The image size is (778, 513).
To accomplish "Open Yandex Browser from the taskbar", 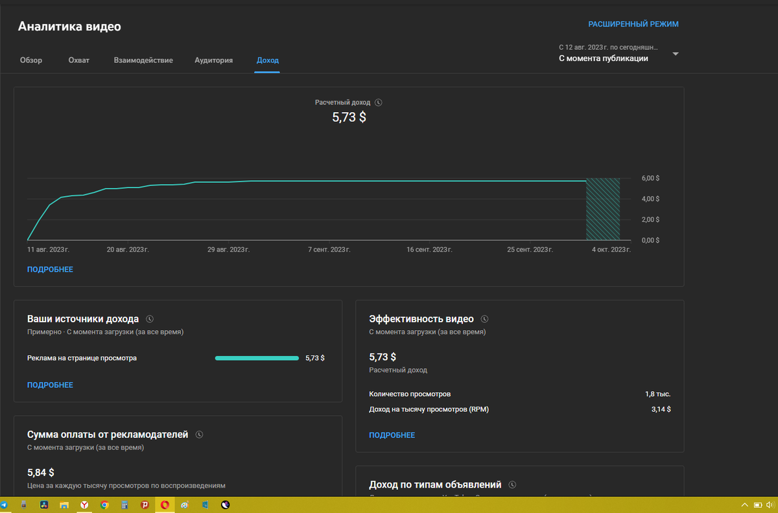I will tap(84, 505).
